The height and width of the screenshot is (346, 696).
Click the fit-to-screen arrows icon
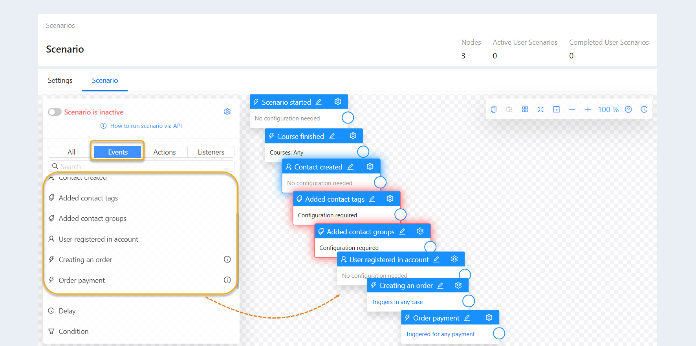[x=541, y=109]
